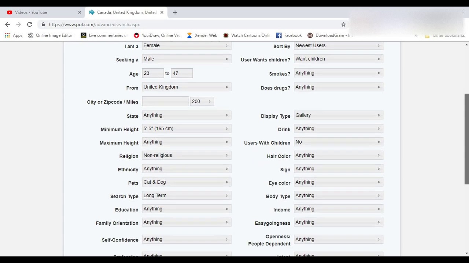
Task: Open the Hair Color dropdown
Action: [339, 155]
